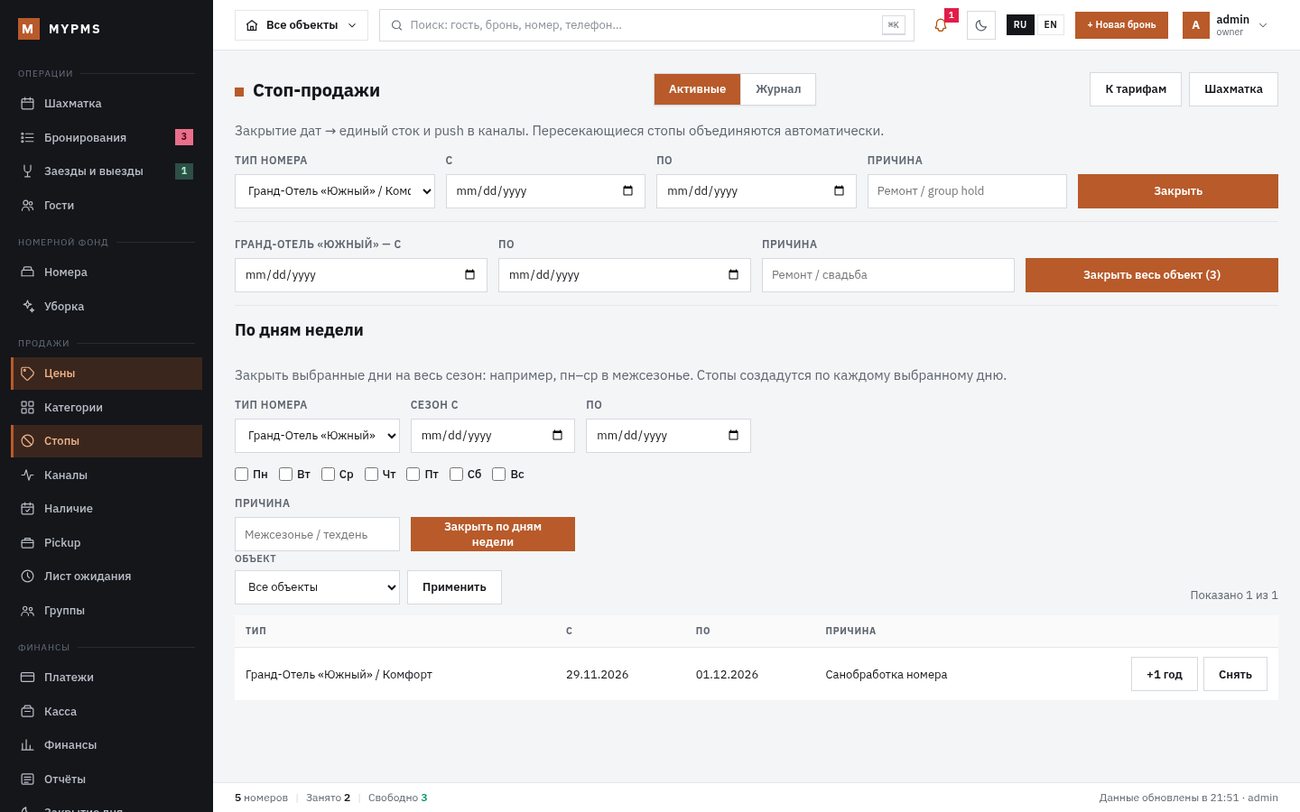
Task: Check the Ср weekday checkbox
Action: pyautogui.click(x=328, y=475)
